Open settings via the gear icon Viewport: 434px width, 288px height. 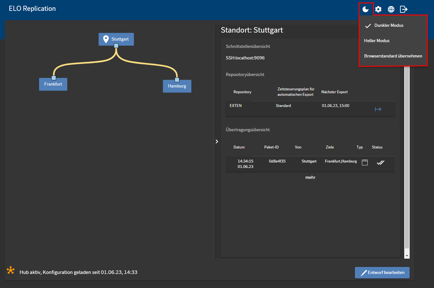point(378,9)
